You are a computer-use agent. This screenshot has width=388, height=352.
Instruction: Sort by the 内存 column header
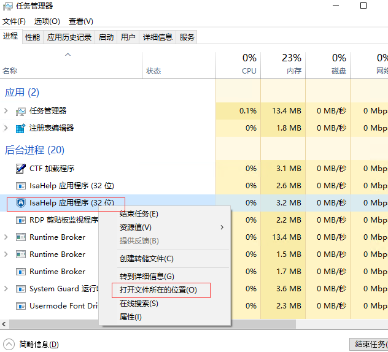coord(283,65)
